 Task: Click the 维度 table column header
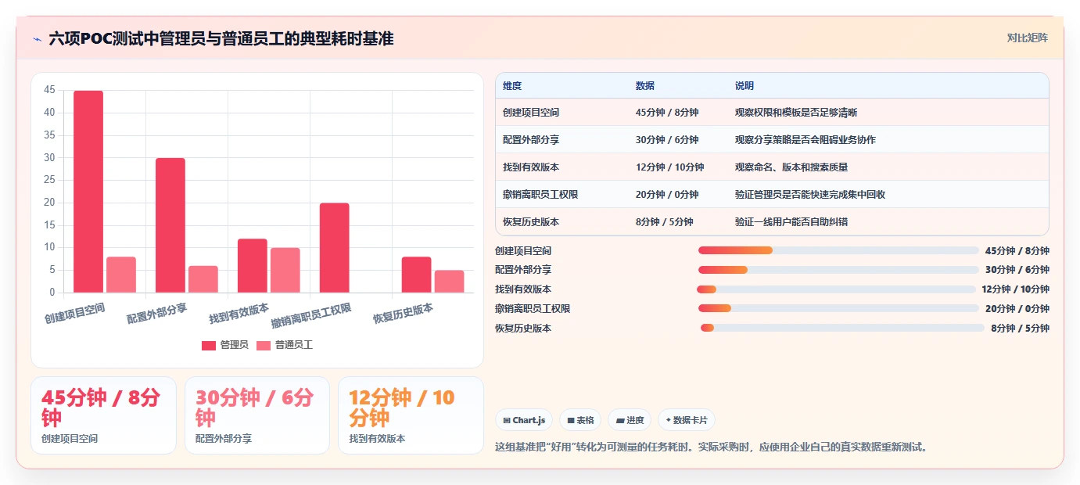point(512,86)
